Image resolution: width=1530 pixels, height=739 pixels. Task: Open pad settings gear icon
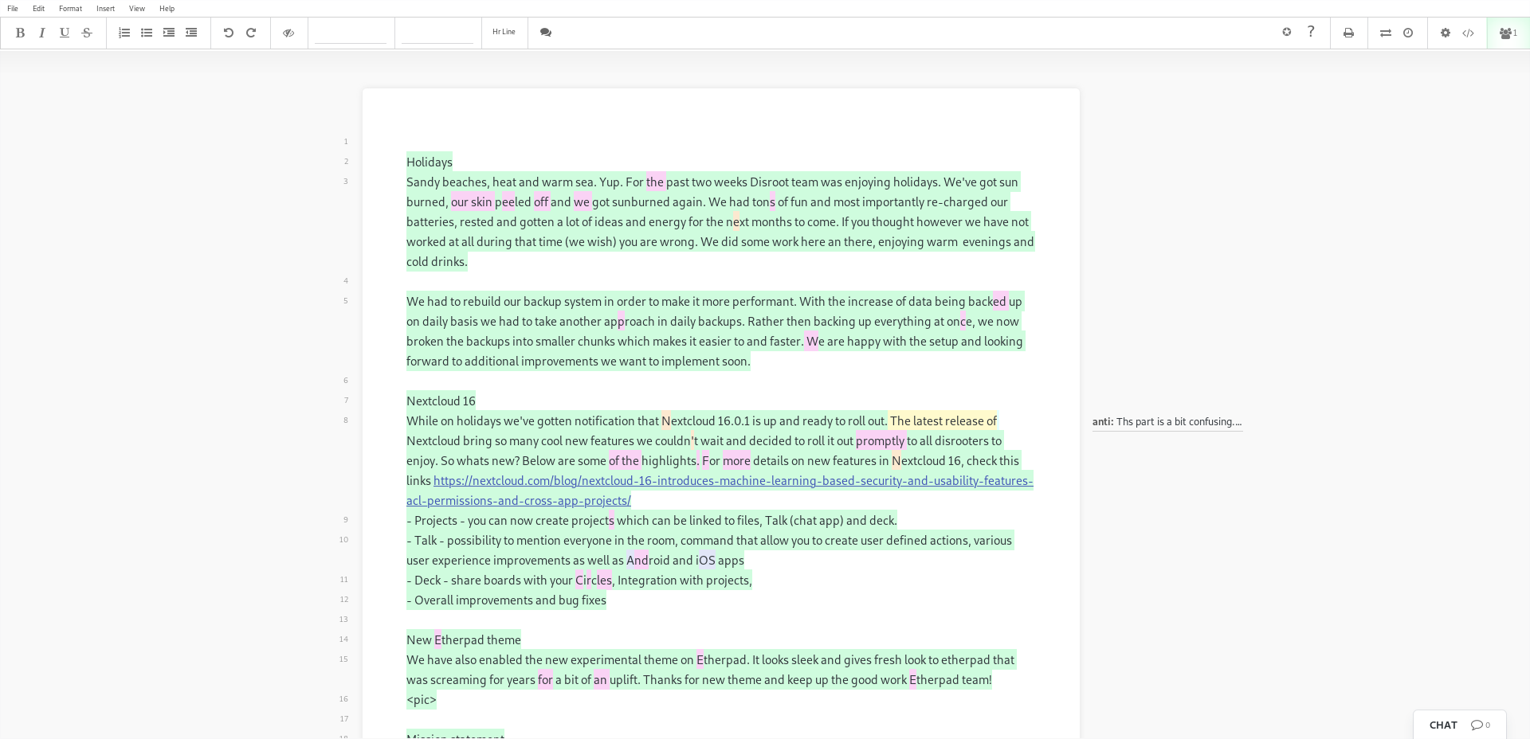1446,33
